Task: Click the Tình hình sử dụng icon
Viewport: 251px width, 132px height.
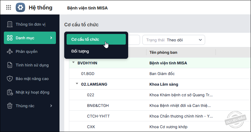Action: pos(9,65)
